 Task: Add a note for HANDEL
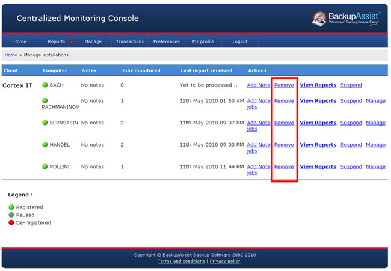(x=259, y=144)
